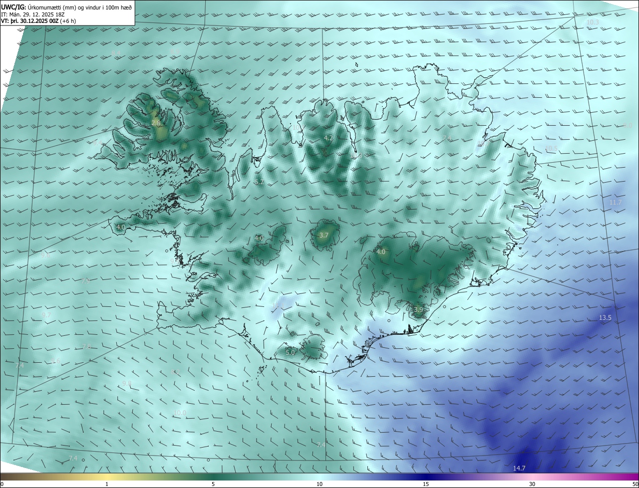Click the 4.0 value on Snæfellsnes peninsula
The height and width of the screenshot is (488, 639).
[120, 227]
